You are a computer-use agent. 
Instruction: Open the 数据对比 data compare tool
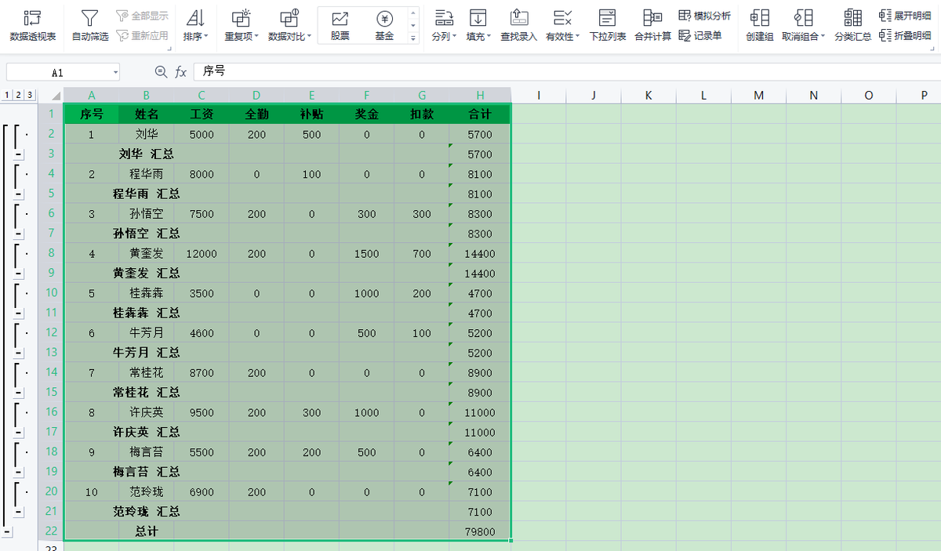pos(289,26)
